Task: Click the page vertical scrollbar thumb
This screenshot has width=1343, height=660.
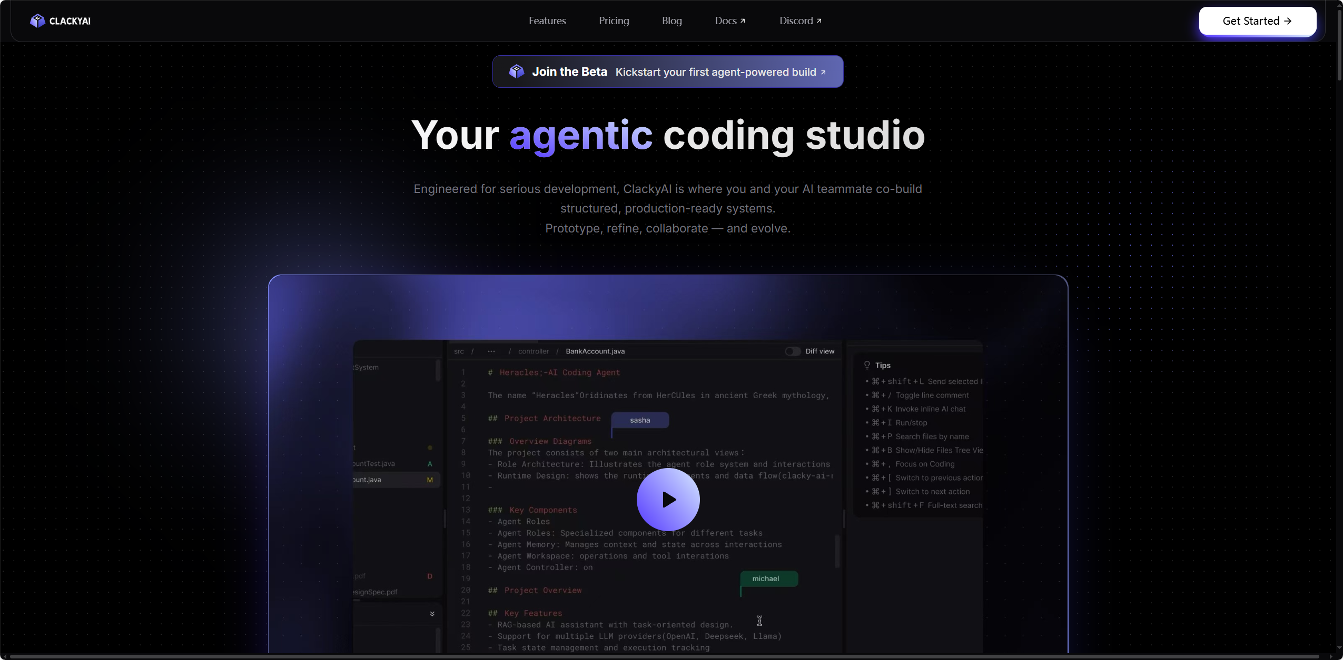Action: tap(1339, 45)
